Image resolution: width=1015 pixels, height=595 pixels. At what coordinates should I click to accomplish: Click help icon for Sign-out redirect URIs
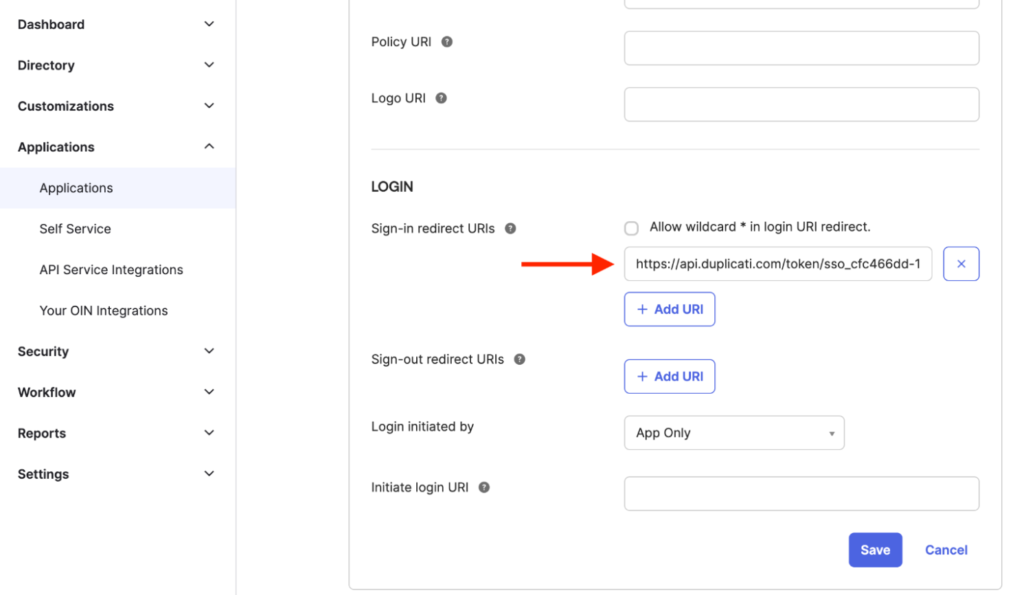(520, 359)
